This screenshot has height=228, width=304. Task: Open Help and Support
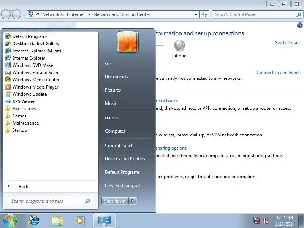pos(122,185)
